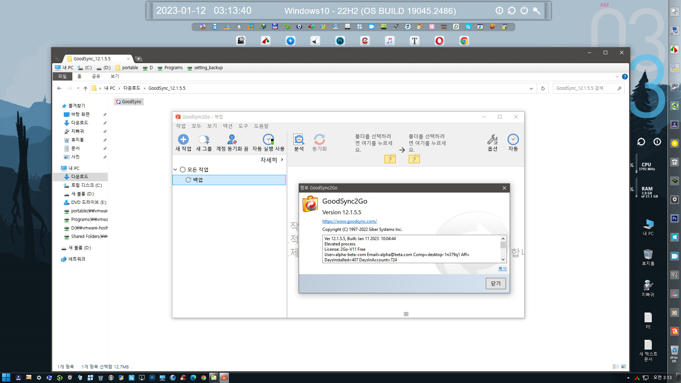Choose the left folder question-mark icon
Viewport: 681px width, 383px height.
coord(390,159)
